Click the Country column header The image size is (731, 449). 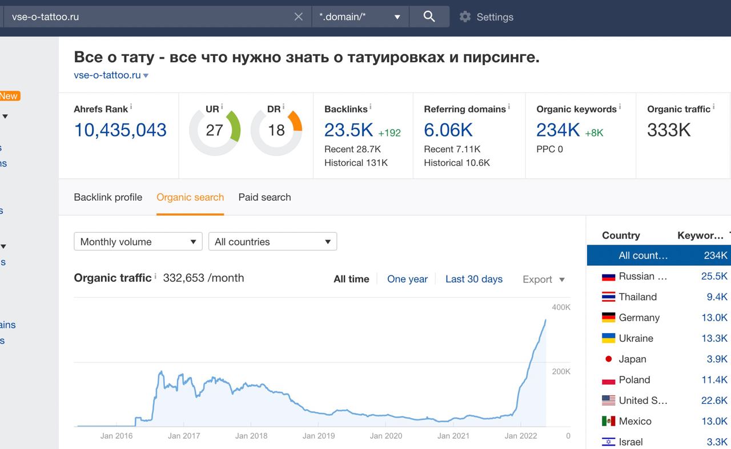[x=621, y=236]
